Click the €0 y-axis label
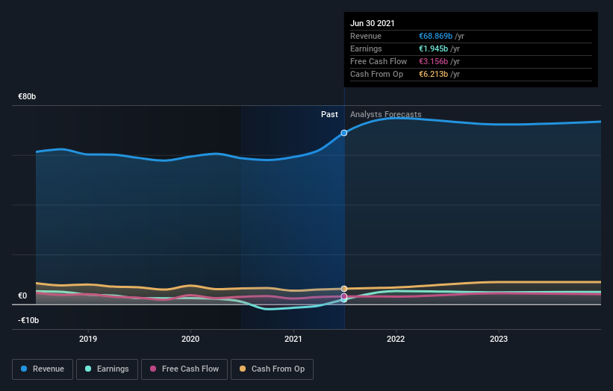613x391 pixels. point(22,295)
